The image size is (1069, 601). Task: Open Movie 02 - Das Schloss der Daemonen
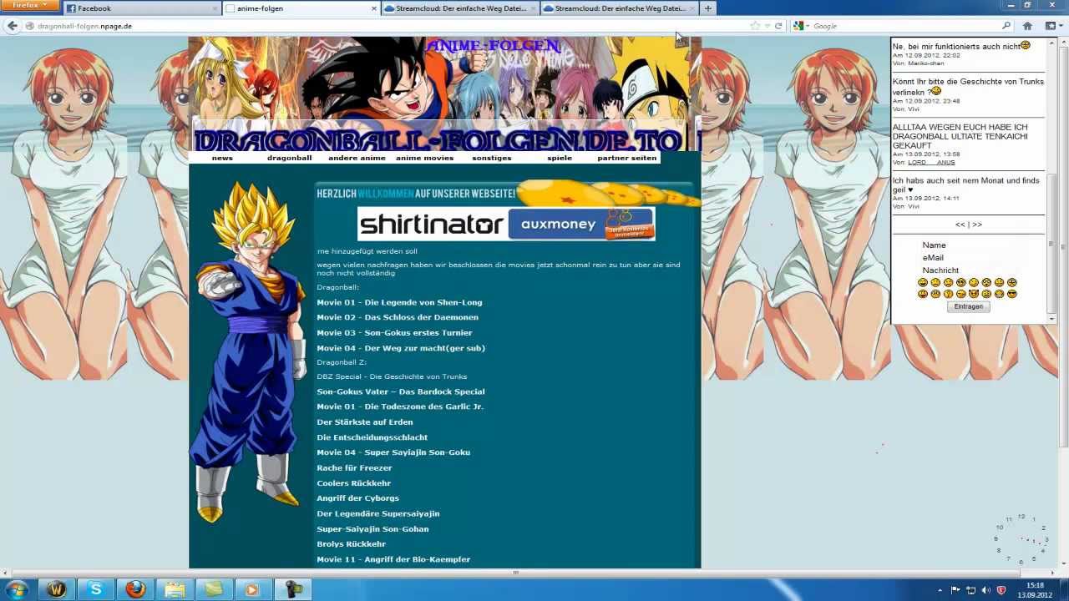click(398, 317)
